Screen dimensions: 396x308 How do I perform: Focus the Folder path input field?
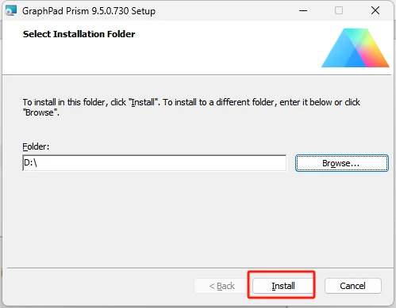click(x=155, y=163)
